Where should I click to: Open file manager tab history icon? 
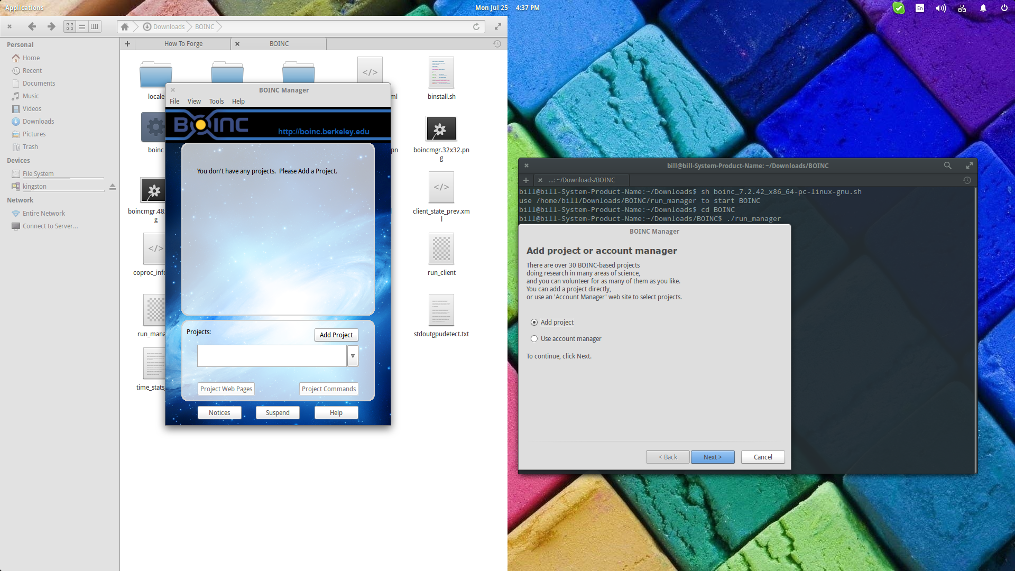[497, 44]
